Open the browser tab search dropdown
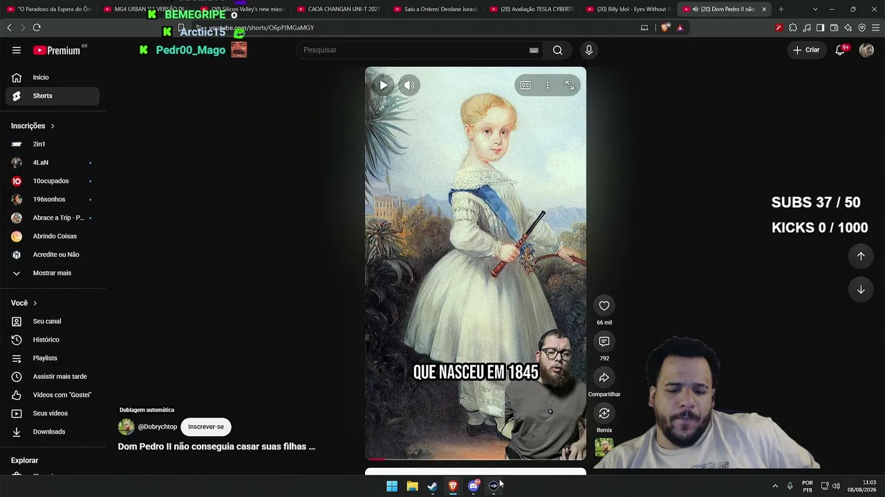Viewport: 885px width, 497px height. (x=815, y=9)
